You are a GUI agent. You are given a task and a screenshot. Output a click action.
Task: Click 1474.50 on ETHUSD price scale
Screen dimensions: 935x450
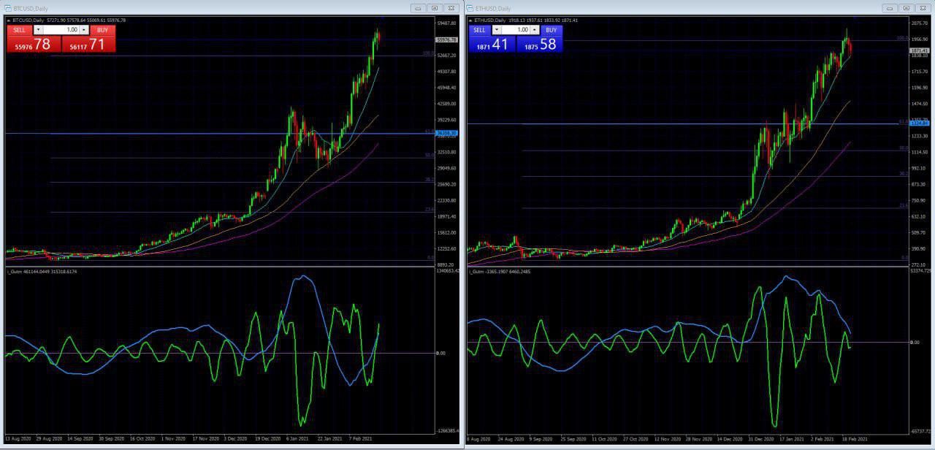pos(919,104)
